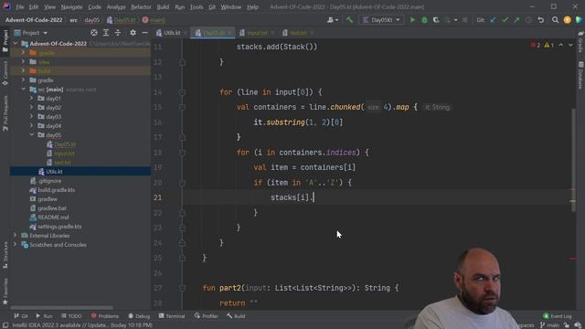Select opened file target icon in Project panel
585x329 pixels.
point(94,33)
